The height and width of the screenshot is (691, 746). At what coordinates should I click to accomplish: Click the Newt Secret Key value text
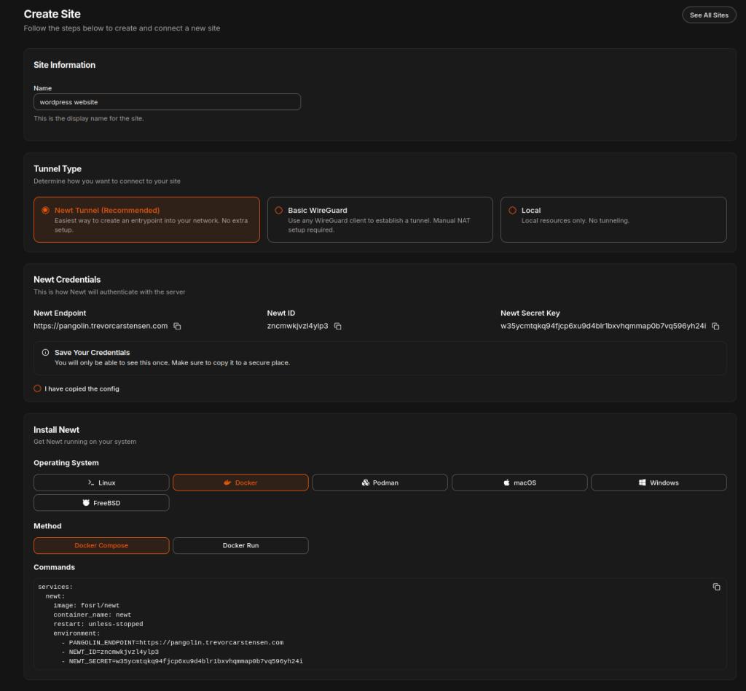click(602, 326)
